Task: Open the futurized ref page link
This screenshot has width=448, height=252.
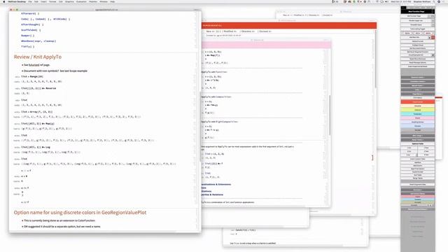Action: coord(34,65)
